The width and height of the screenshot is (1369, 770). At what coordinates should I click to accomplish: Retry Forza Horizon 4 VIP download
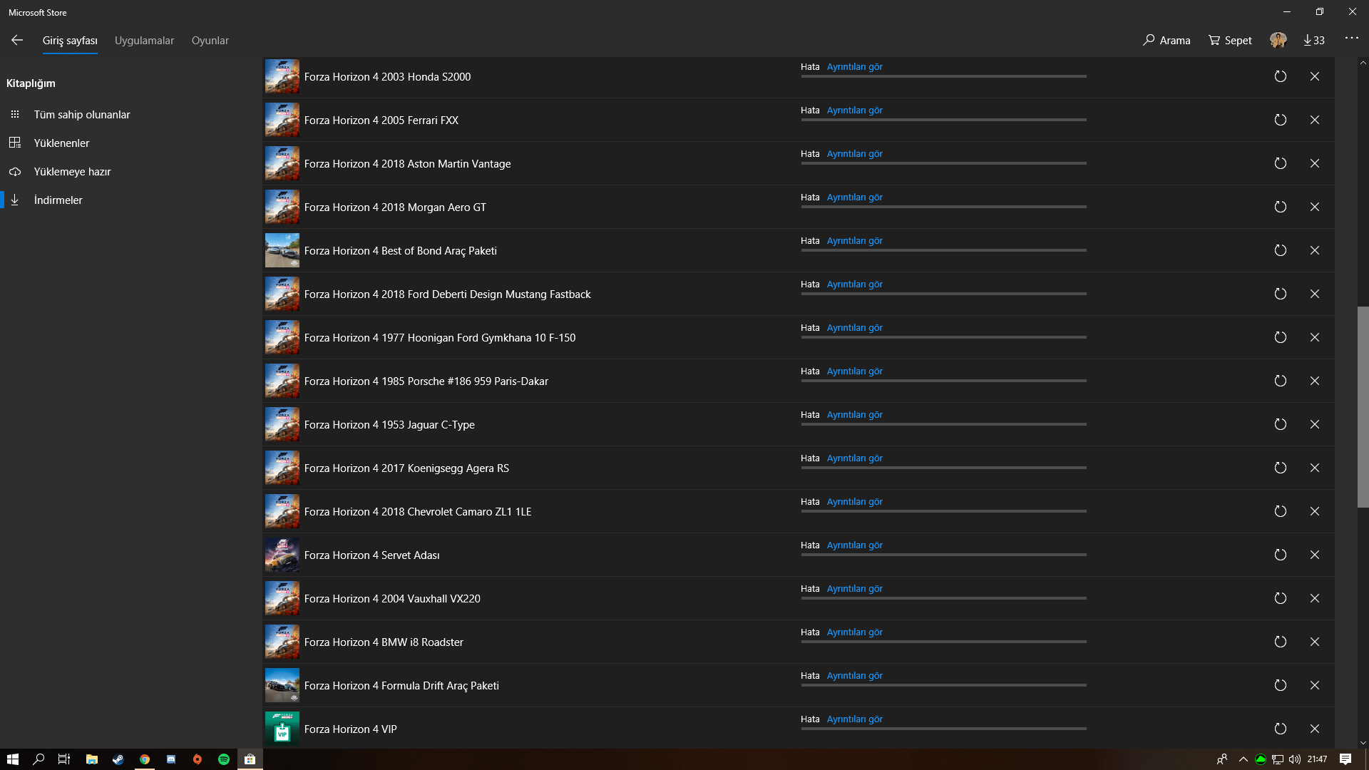1280,729
